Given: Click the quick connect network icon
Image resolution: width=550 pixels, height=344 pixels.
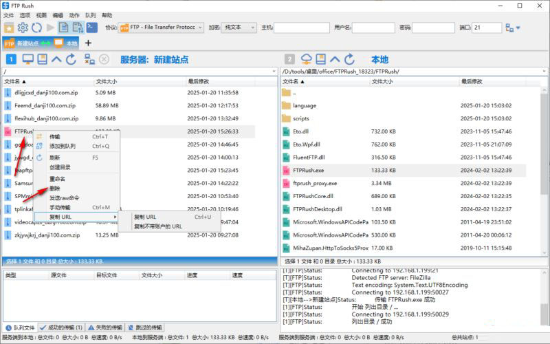Looking at the screenshot, I should point(509,28).
